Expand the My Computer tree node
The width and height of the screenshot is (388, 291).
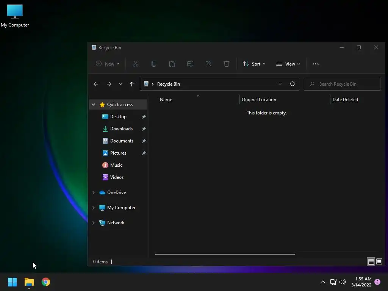93,208
